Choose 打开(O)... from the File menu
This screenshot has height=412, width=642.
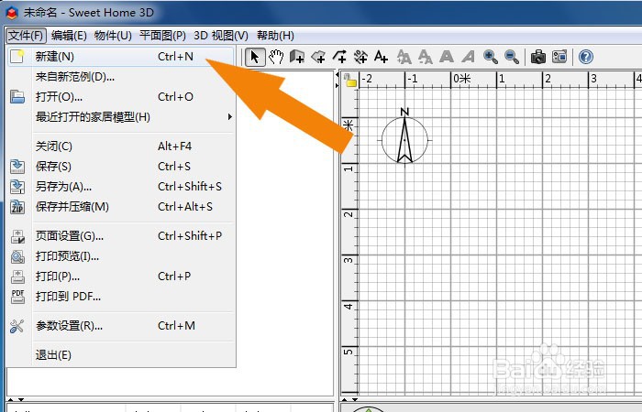tap(121, 97)
